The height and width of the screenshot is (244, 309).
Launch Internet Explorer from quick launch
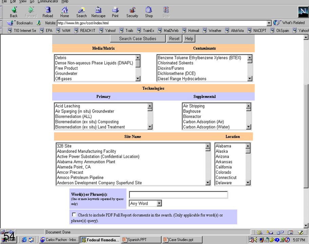point(24,240)
